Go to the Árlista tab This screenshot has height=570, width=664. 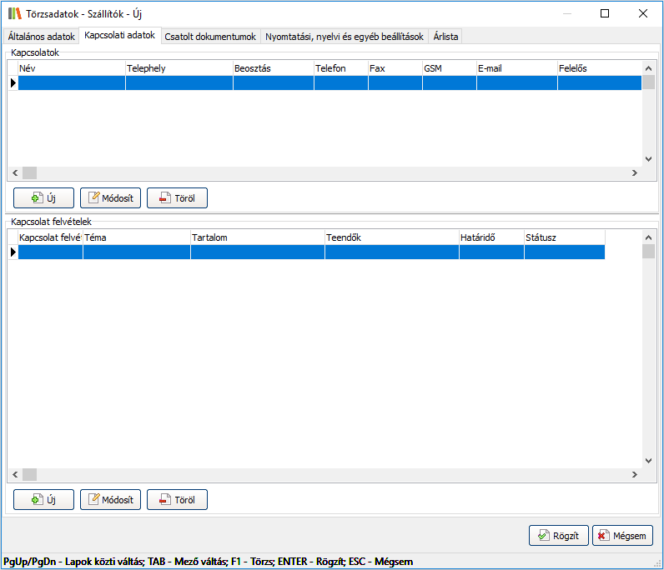(445, 37)
